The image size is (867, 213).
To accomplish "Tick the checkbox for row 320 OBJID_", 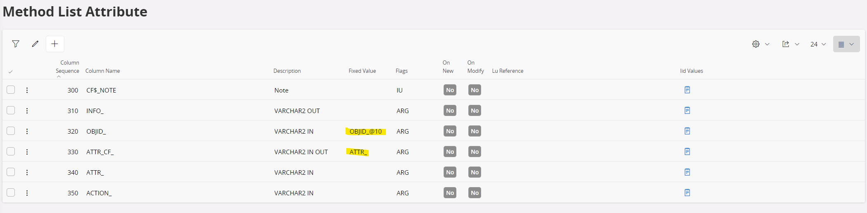I will pyautogui.click(x=11, y=131).
